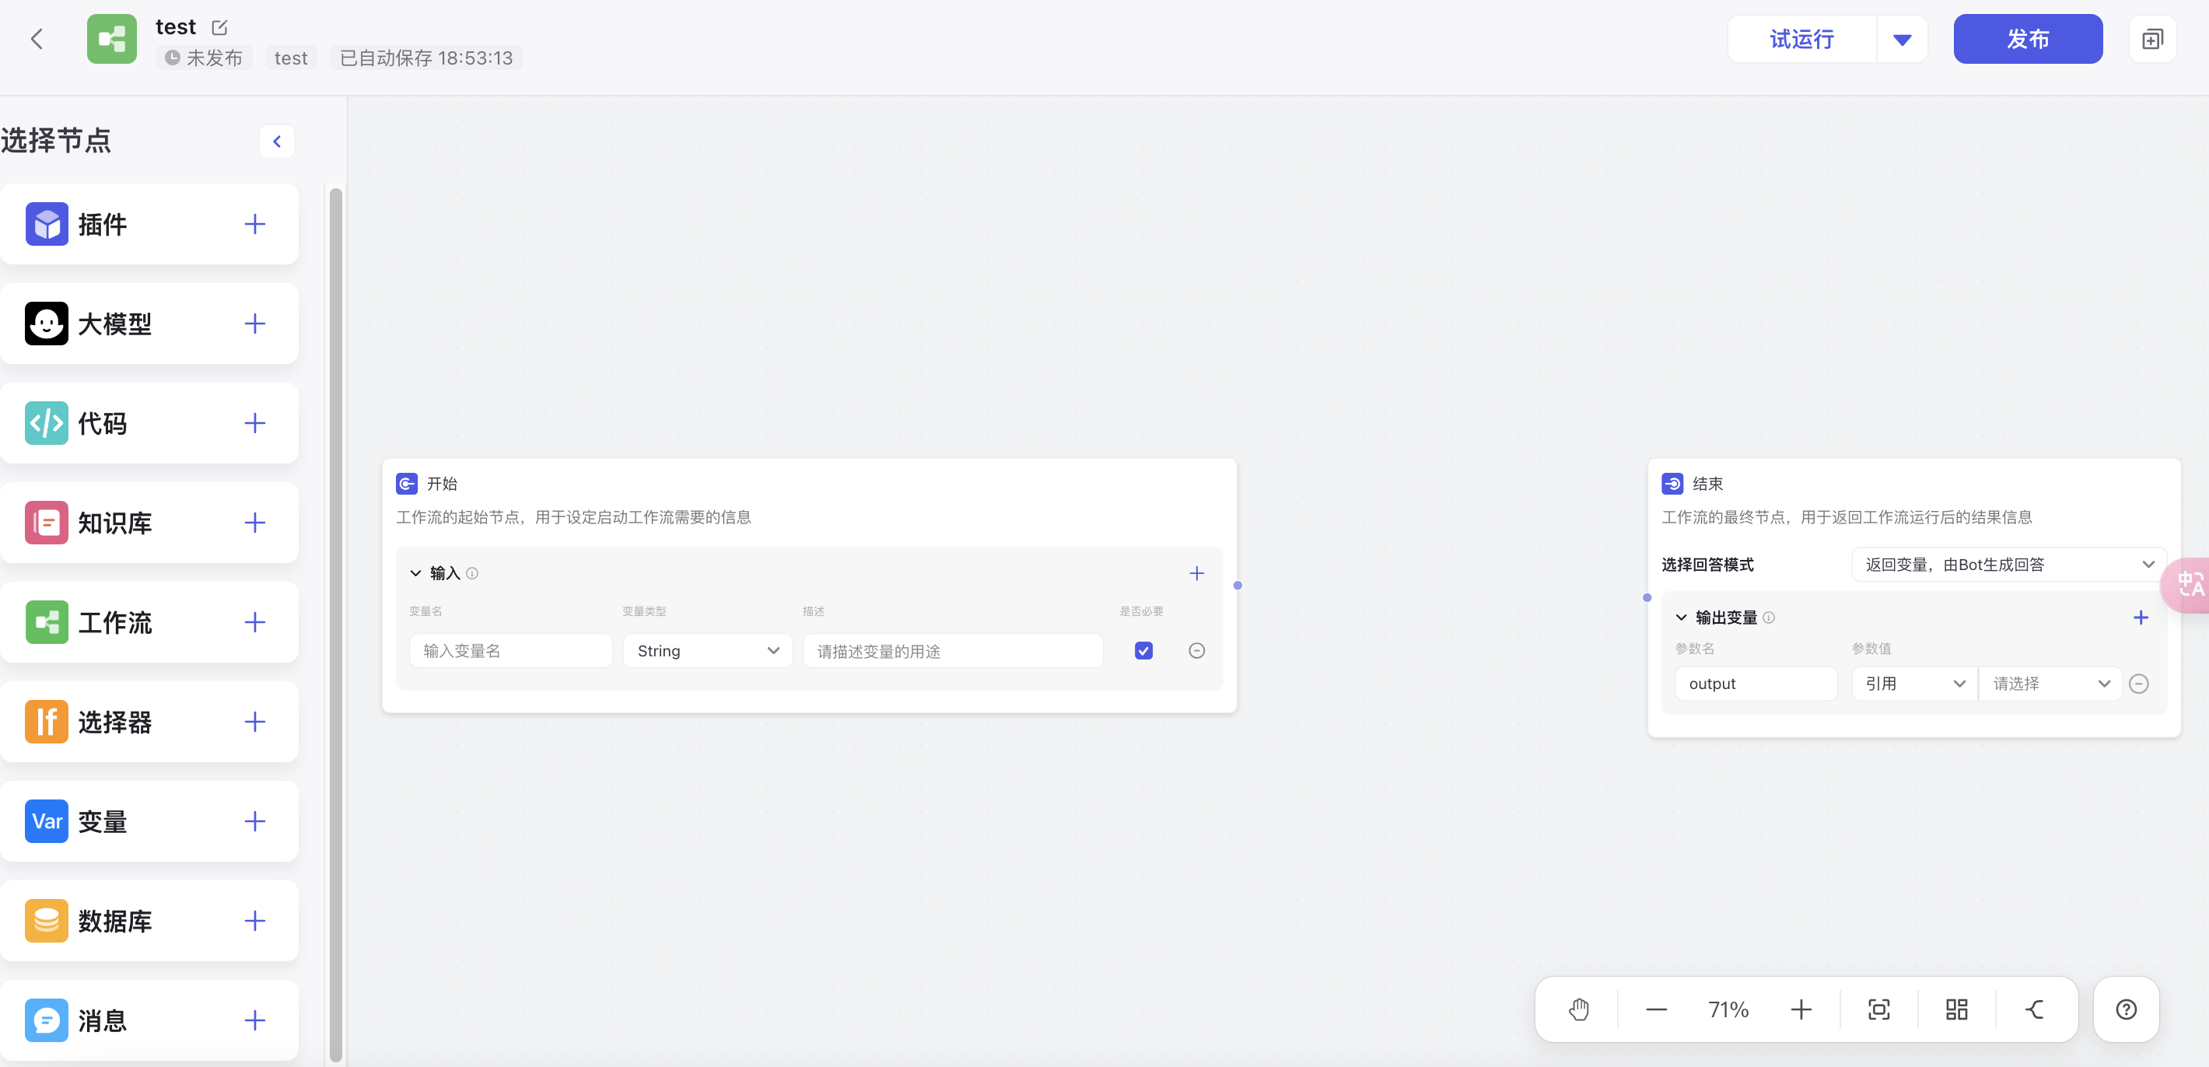The height and width of the screenshot is (1067, 2209).
Task: Add a 数据库 database node
Action: [254, 920]
